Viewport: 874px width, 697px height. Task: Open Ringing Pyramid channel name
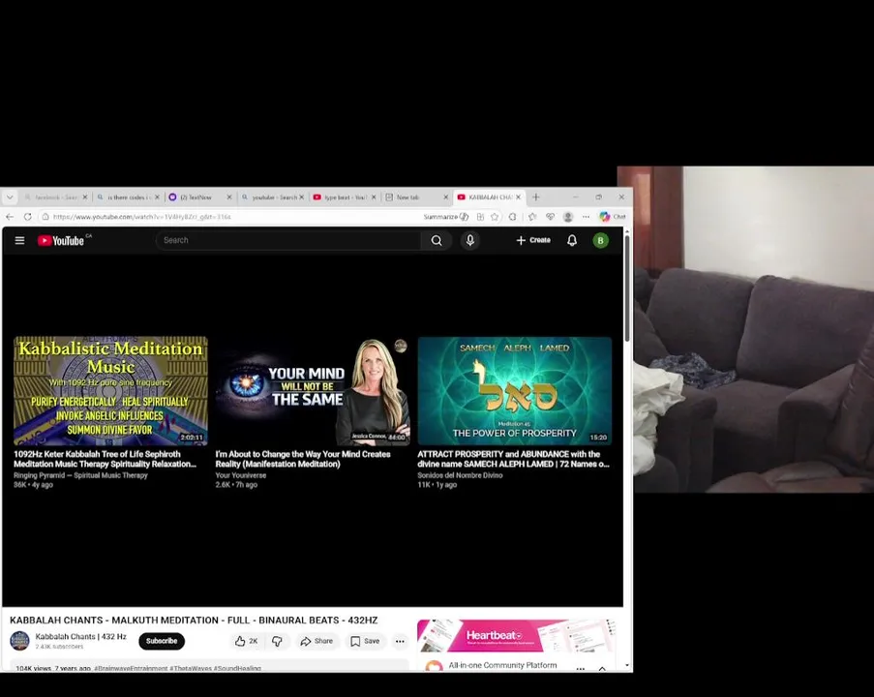(81, 475)
